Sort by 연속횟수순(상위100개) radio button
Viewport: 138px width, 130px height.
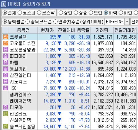tap(55, 22)
